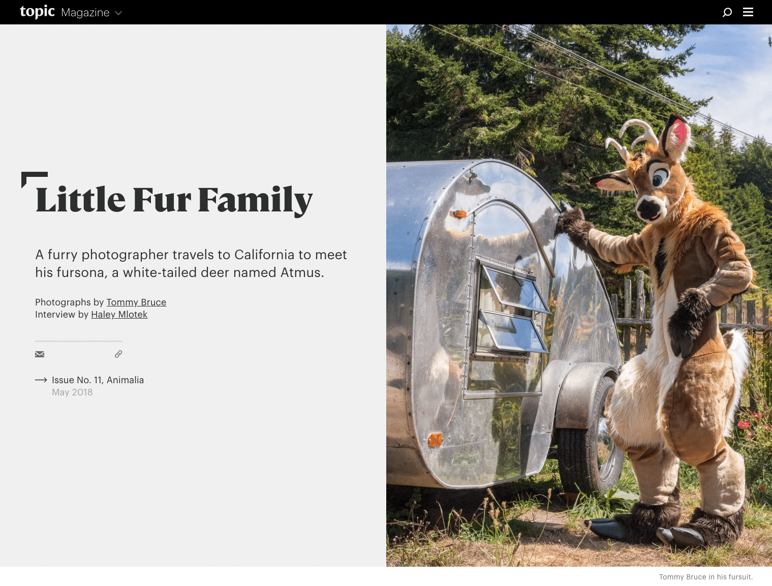Go to Issue No. 11, Animalia
The width and height of the screenshot is (772, 586).
pyautogui.click(x=98, y=380)
